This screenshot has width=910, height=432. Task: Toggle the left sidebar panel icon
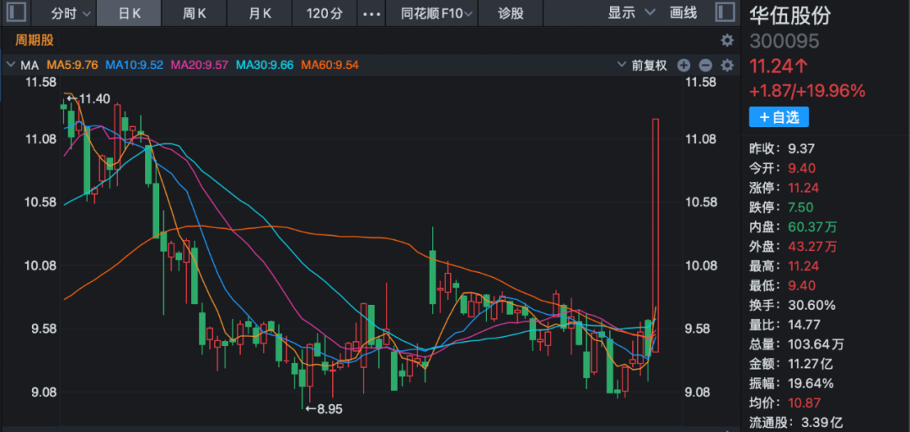pos(18,13)
